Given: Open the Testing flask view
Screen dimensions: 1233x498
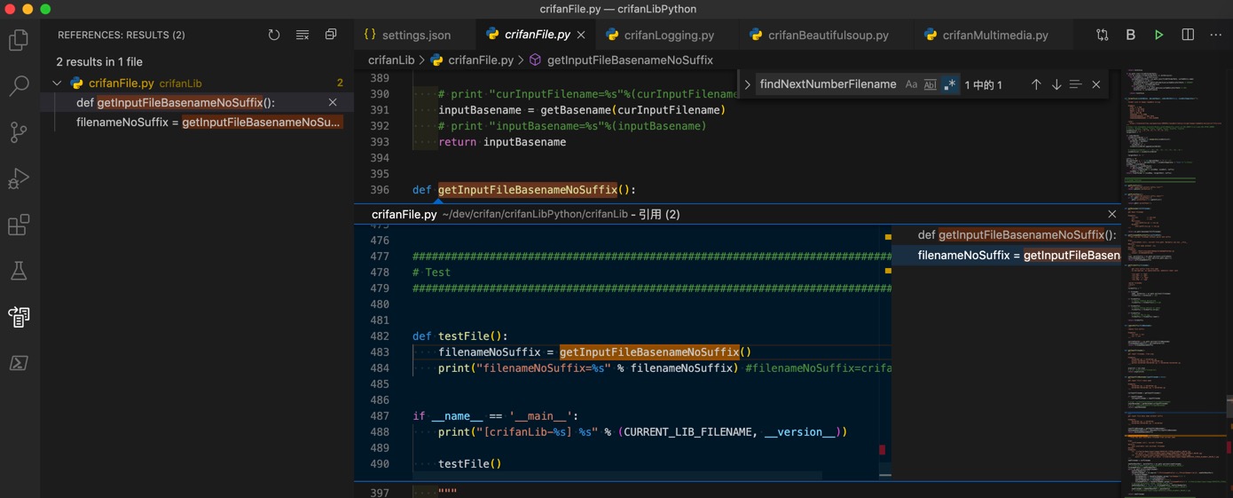Looking at the screenshot, I should (19, 271).
